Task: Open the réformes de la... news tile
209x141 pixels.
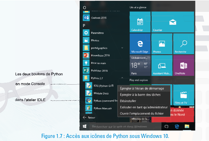Action: pyautogui.click(x=140, y=119)
